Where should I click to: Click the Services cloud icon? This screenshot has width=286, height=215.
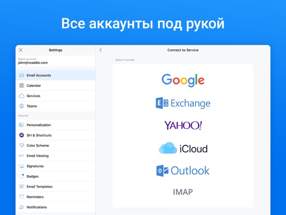pos(21,96)
